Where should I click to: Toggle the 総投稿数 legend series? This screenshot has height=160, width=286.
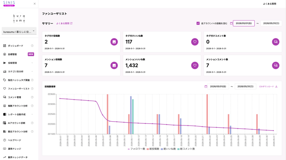pos(153,149)
